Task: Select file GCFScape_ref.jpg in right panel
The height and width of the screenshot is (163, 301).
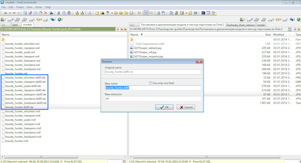Action: tap(145, 52)
